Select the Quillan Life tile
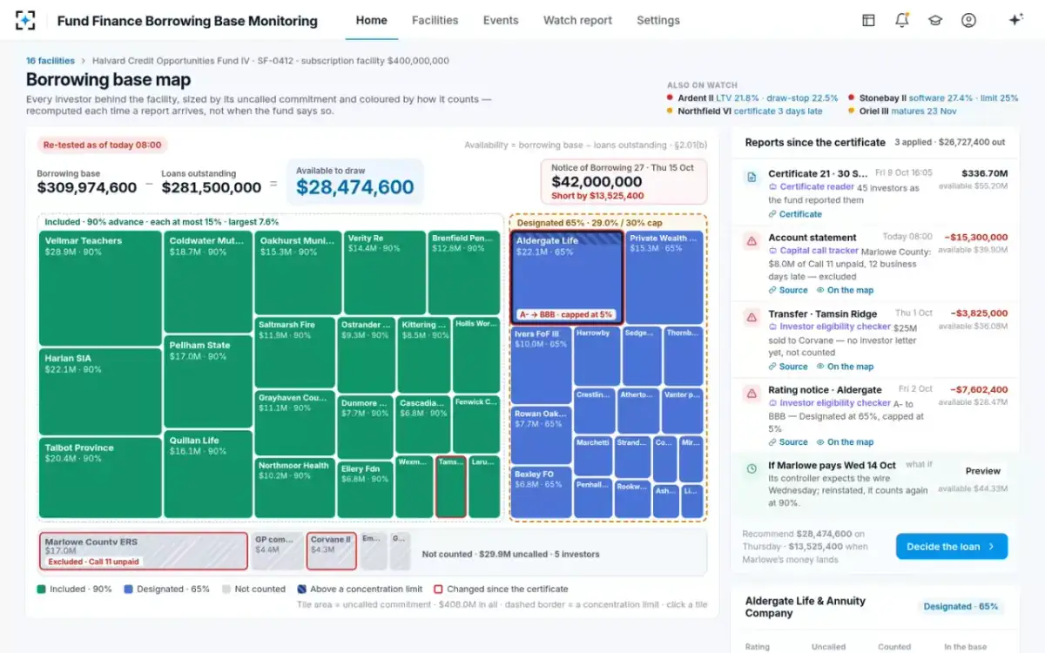Image resolution: width=1045 pixels, height=653 pixels. click(x=208, y=475)
